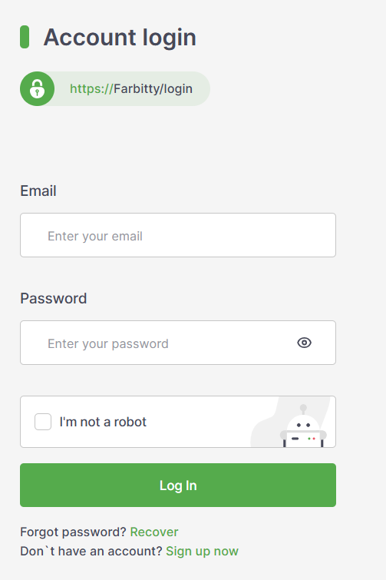
Task: Click the Forgot password? text
Action: 73,532
